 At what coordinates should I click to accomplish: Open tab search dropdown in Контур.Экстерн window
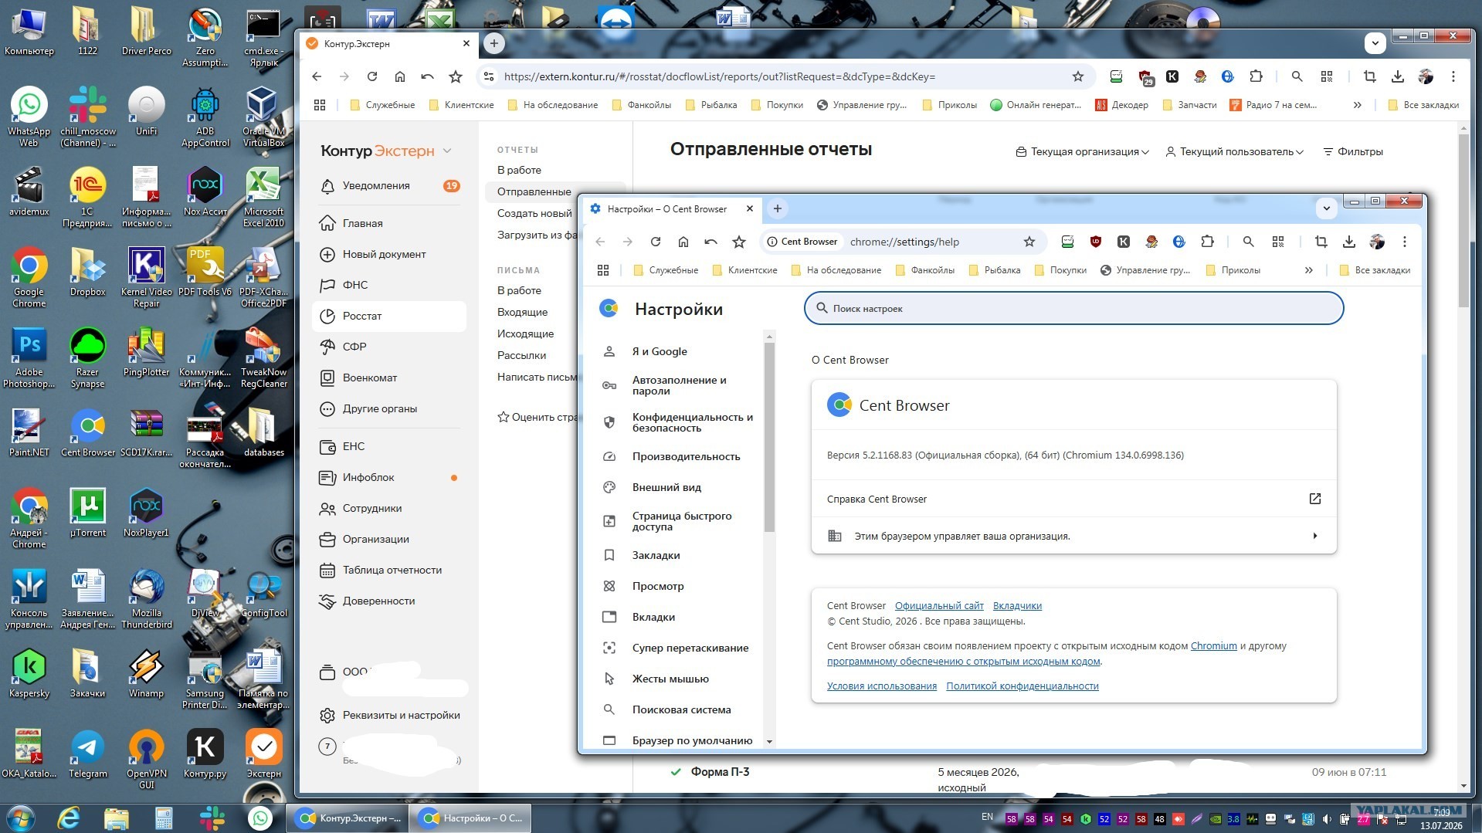point(1375,43)
